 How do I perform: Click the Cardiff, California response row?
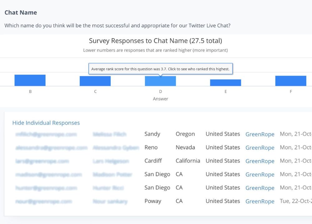click(153, 161)
